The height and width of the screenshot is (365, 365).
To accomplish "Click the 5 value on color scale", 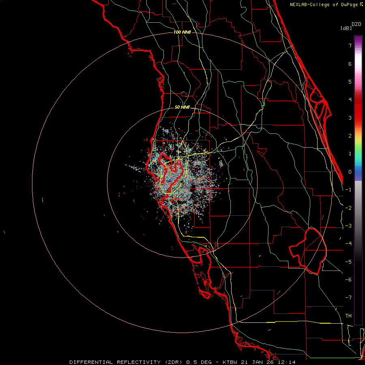I will (x=350, y=82).
